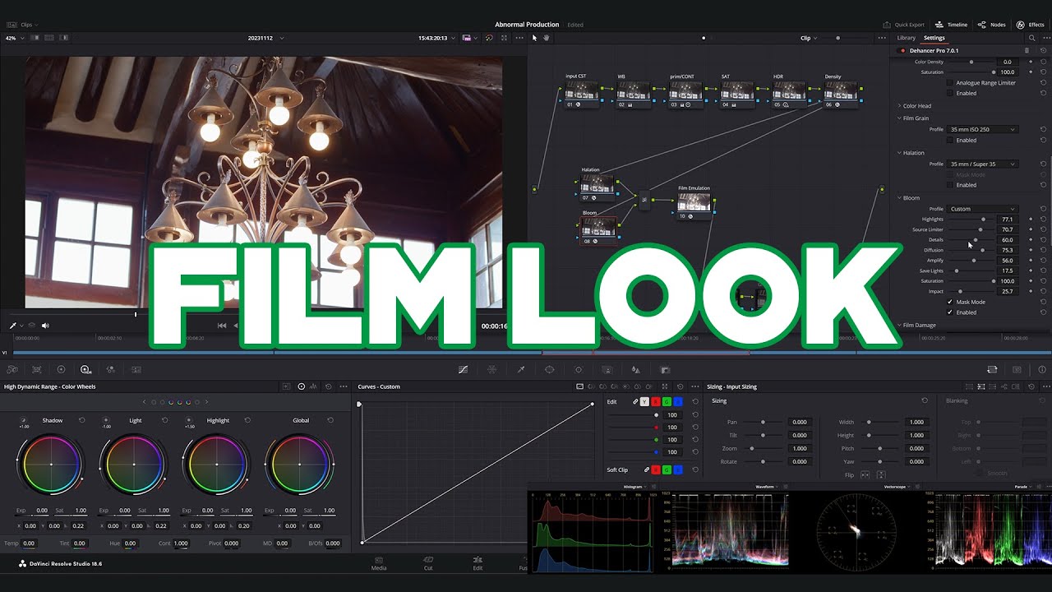Viewport: 1052px width, 592px height.
Task: Select the red curve channel in Edit row
Action: coord(656,401)
